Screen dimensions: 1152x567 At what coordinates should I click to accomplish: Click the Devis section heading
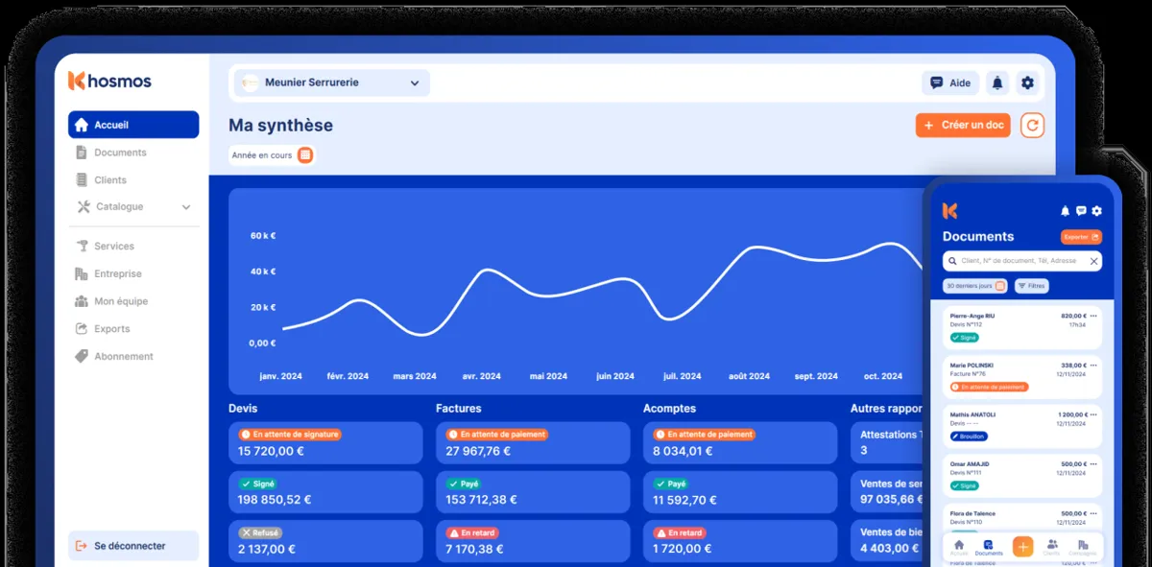tap(243, 409)
